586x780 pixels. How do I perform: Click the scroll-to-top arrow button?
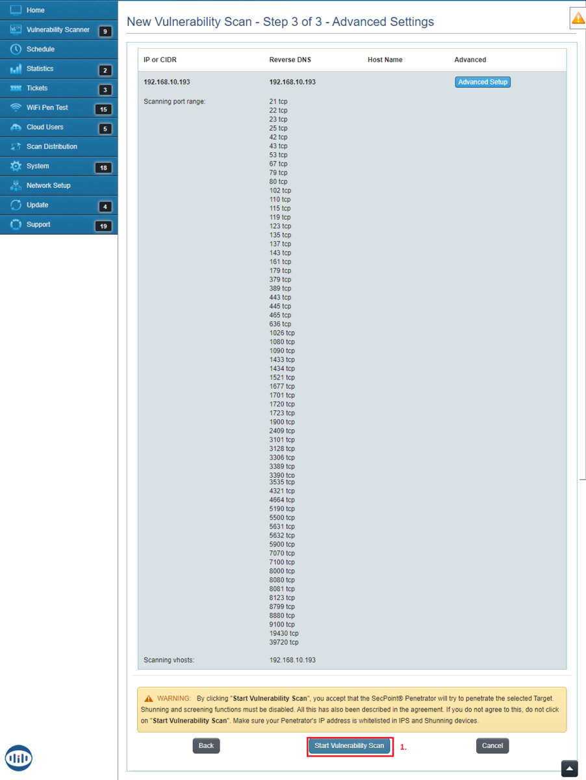pos(569,768)
